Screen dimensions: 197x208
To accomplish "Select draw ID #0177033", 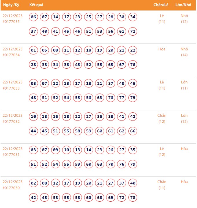I will click(11, 88).
